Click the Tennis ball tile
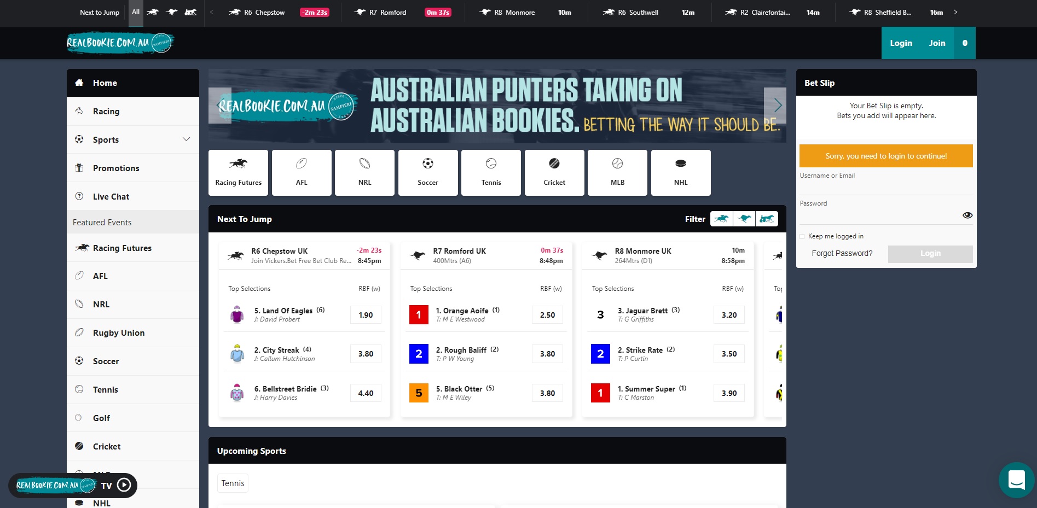This screenshot has height=508, width=1037. [491, 173]
